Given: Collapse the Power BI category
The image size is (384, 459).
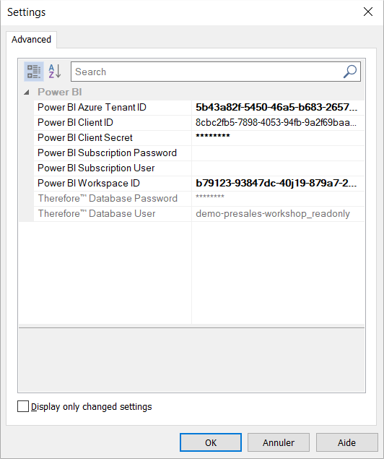Looking at the screenshot, I should tap(27, 93).
